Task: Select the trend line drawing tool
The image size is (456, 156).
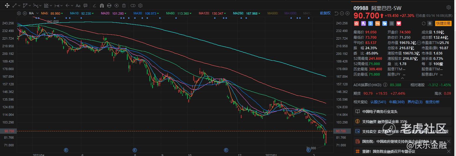Action: pyautogui.click(x=15, y=5)
